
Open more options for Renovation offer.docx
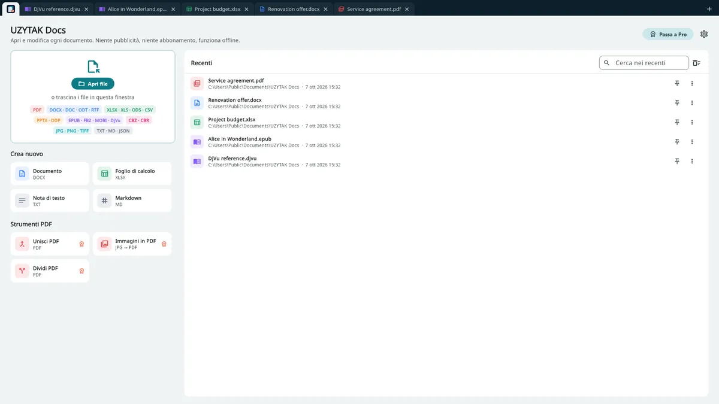692,103
